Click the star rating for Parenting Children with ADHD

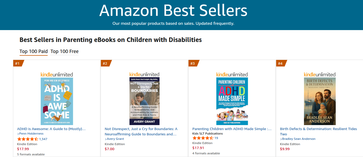click(x=203, y=138)
